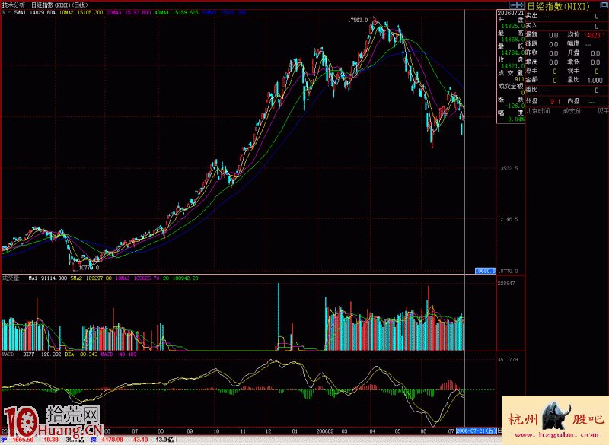Click the red 外盘 value 911

click(556, 102)
